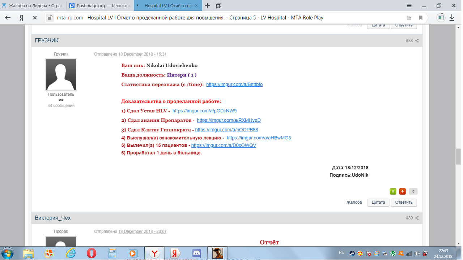Image resolution: width=463 pixels, height=260 pixels.
Task: Click the uTorrent tray icon
Action: 393,253
